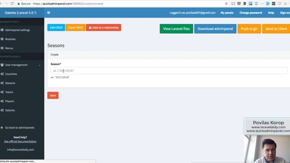
Task: Click the warning triangle icon on relationship button
Action: tap(90, 28)
